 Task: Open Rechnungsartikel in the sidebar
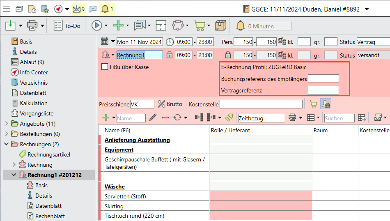click(48, 154)
